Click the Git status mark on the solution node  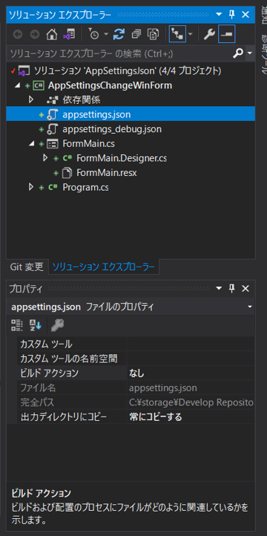pyautogui.click(x=13, y=71)
